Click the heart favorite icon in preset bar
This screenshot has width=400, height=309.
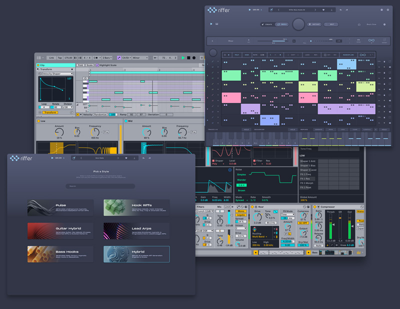pyautogui.click(x=323, y=10)
